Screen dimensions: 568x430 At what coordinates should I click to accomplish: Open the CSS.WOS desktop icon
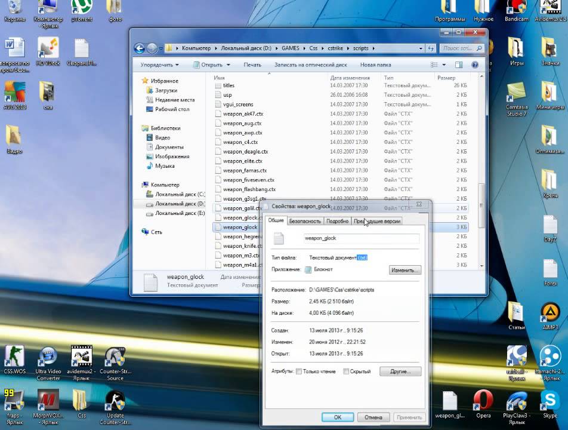pos(14,360)
